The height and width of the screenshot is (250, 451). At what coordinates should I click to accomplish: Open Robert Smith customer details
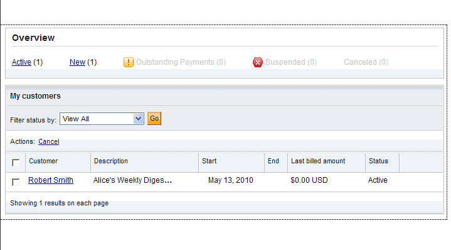pos(51,180)
